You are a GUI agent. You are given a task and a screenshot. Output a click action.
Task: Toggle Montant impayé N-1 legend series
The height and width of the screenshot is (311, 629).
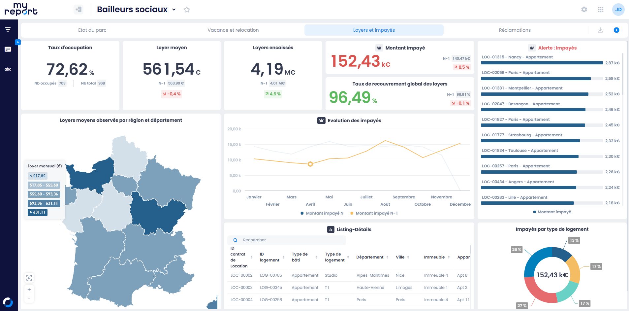pyautogui.click(x=374, y=213)
